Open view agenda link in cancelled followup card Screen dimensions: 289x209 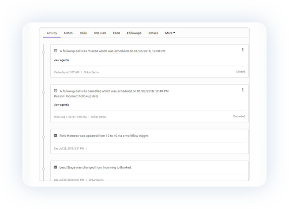coord(61,105)
